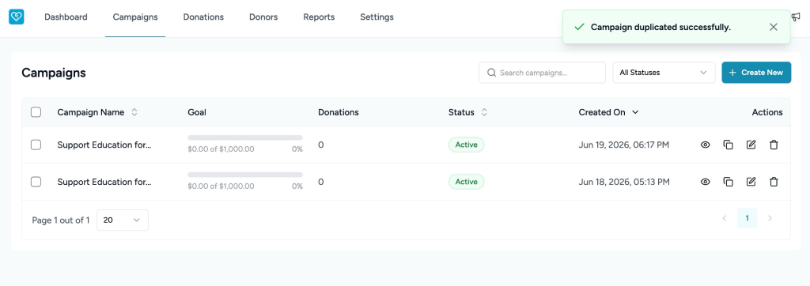Switch to the Donations tab

coord(203,17)
